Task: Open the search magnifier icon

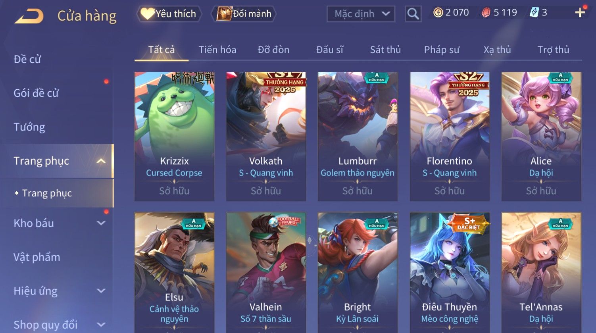Action: 413,14
